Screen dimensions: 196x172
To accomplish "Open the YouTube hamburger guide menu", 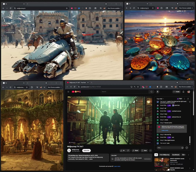I will click(x=68, y=91).
